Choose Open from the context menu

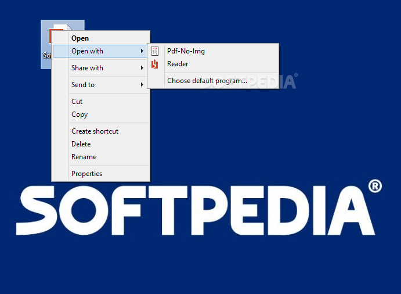pos(100,38)
